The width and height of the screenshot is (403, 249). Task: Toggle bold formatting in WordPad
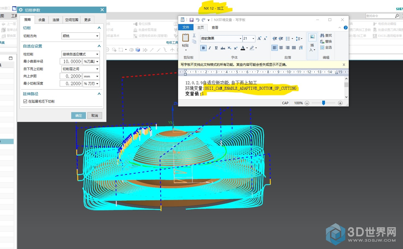click(203, 48)
